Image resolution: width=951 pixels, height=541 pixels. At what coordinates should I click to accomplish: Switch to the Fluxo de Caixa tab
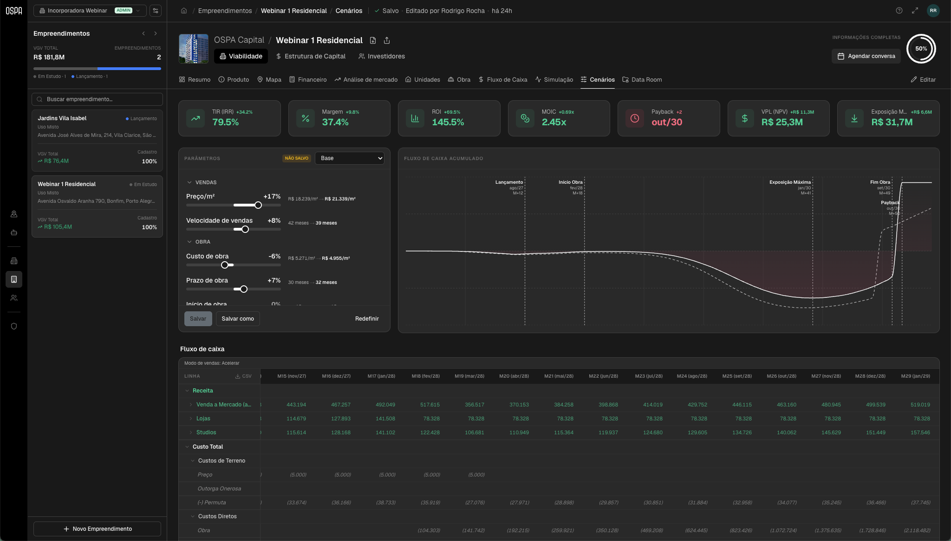pyautogui.click(x=502, y=80)
